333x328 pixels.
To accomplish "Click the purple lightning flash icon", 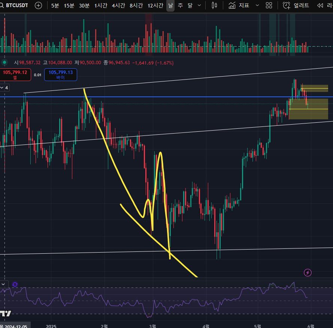I will pyautogui.click(x=308, y=272).
